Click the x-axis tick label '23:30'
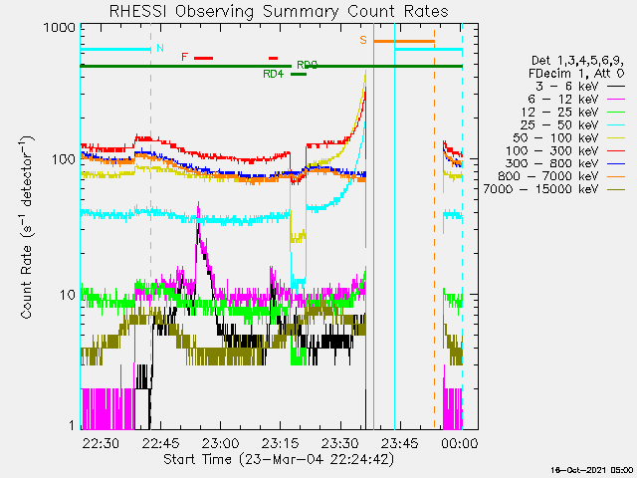This screenshot has width=637, height=478. pos(340,443)
